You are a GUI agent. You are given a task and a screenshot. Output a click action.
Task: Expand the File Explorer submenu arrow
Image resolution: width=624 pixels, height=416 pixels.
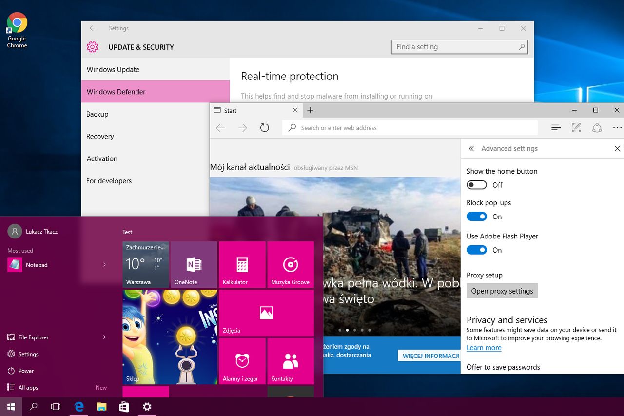pos(104,337)
